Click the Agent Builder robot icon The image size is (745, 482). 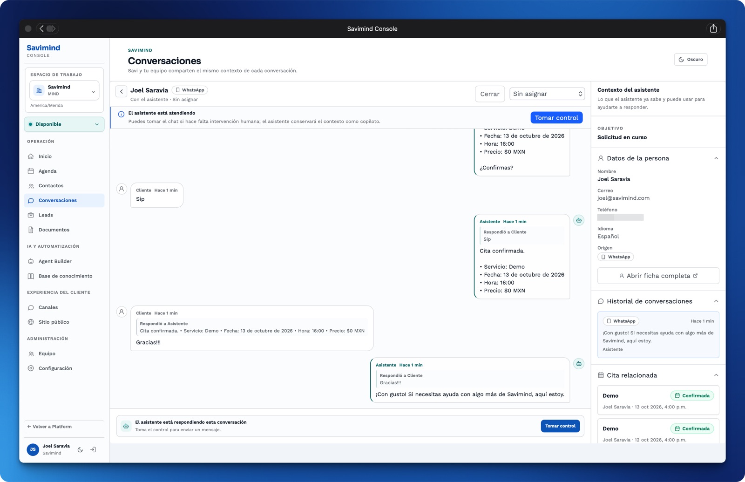coord(31,261)
